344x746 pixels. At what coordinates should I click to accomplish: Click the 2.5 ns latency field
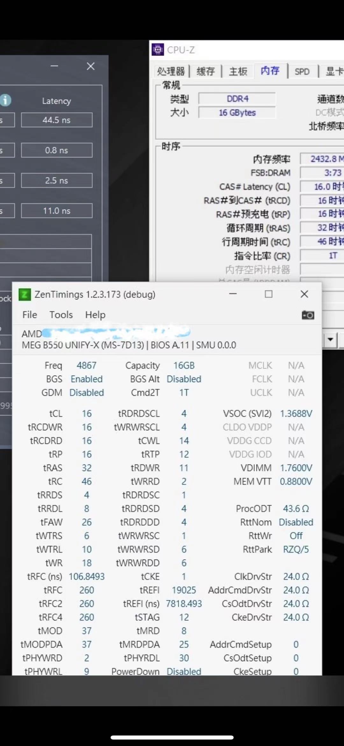57,180
